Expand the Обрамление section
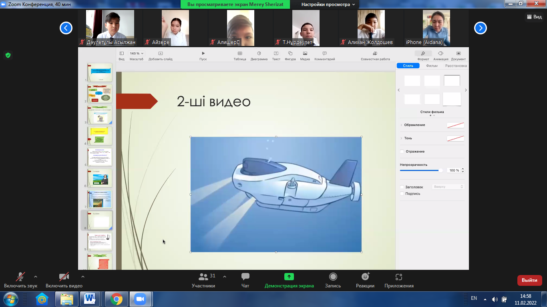This screenshot has width=547, height=307. pyautogui.click(x=401, y=125)
